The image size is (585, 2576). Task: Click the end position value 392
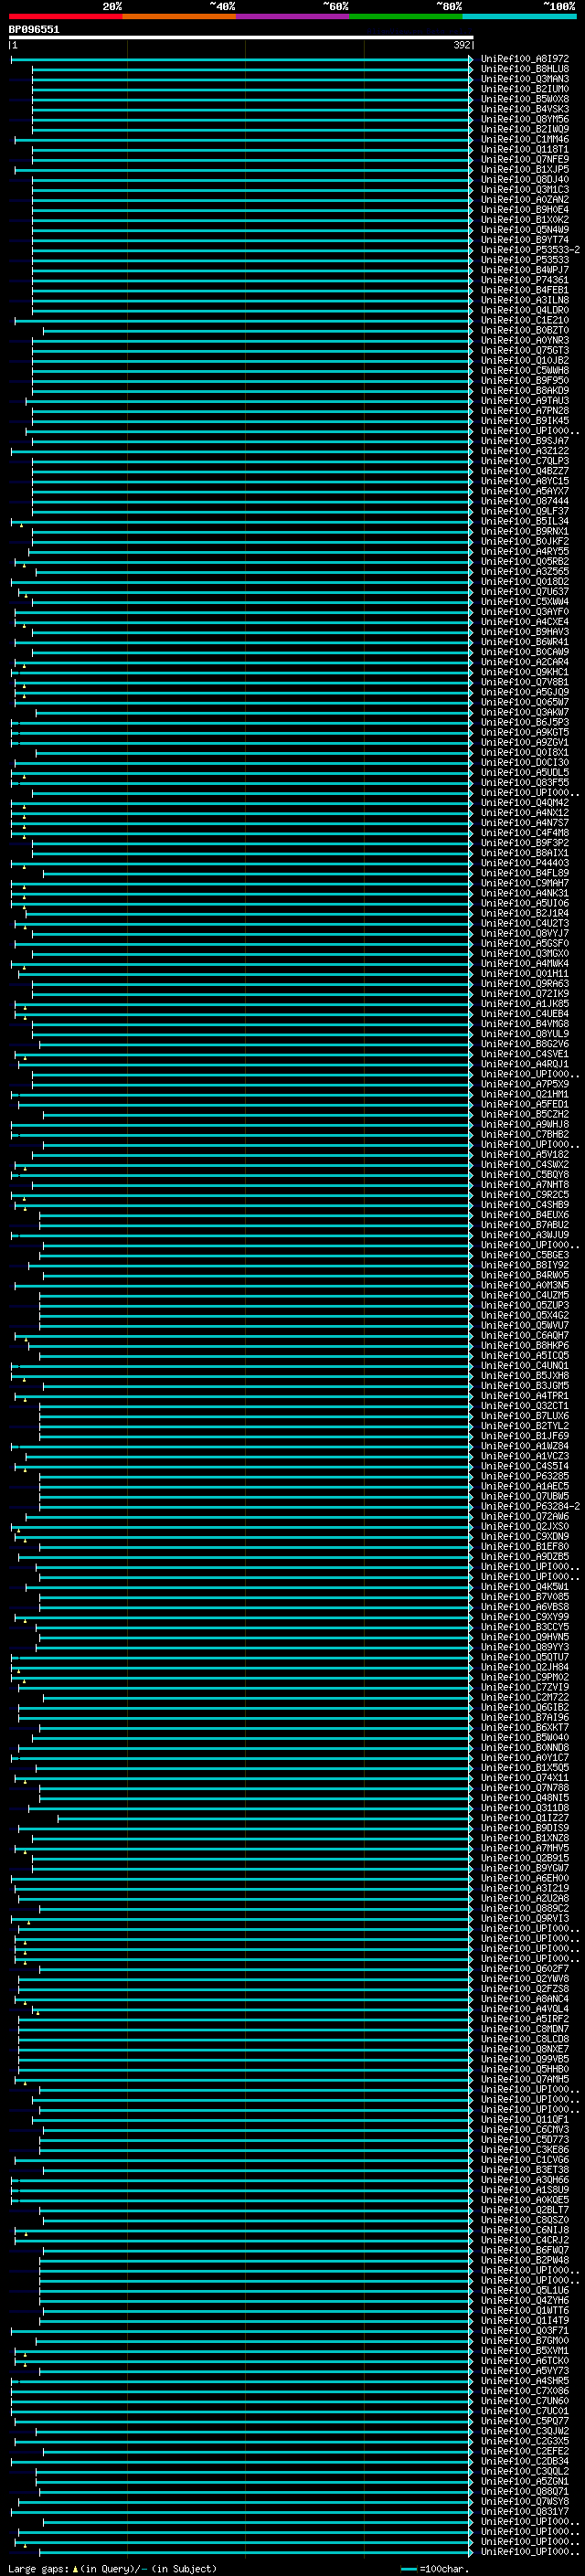coord(461,45)
